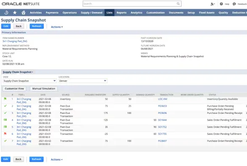Screen dimensions: 247x166
Task: Open transaction PO3697
Action: click(163, 141)
